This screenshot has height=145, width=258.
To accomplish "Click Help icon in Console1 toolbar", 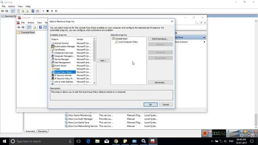I will tap(40, 27).
